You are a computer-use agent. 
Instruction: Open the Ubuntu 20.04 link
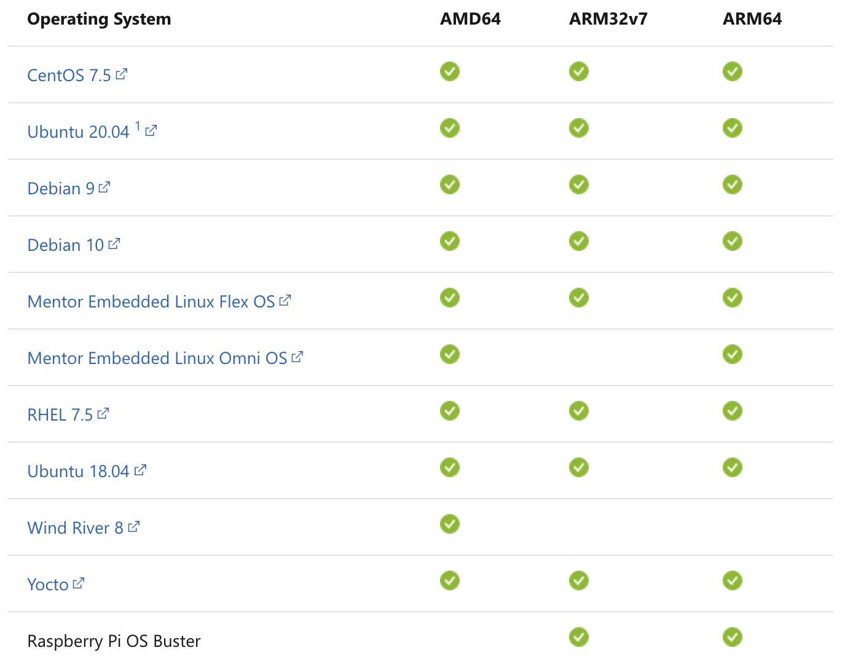pyautogui.click(x=78, y=132)
